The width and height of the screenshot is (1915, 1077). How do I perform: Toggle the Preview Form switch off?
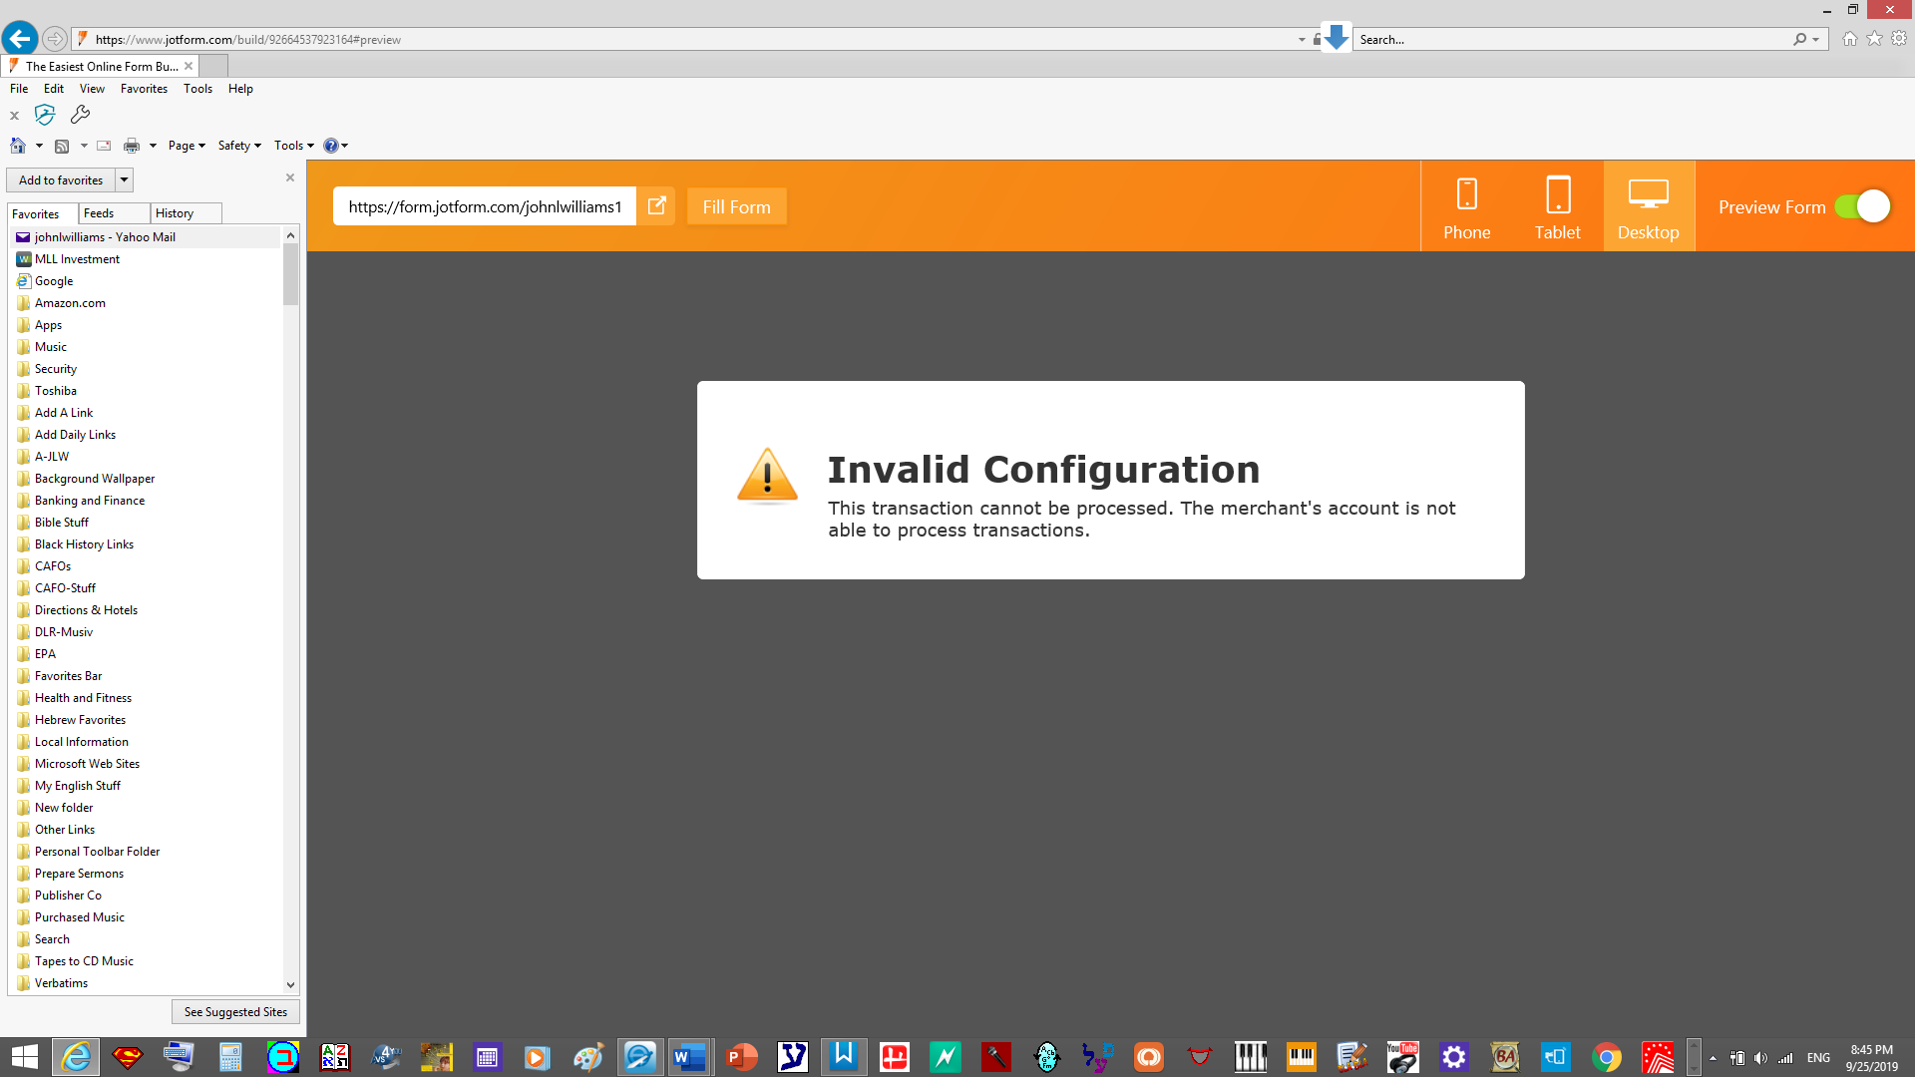1862,206
